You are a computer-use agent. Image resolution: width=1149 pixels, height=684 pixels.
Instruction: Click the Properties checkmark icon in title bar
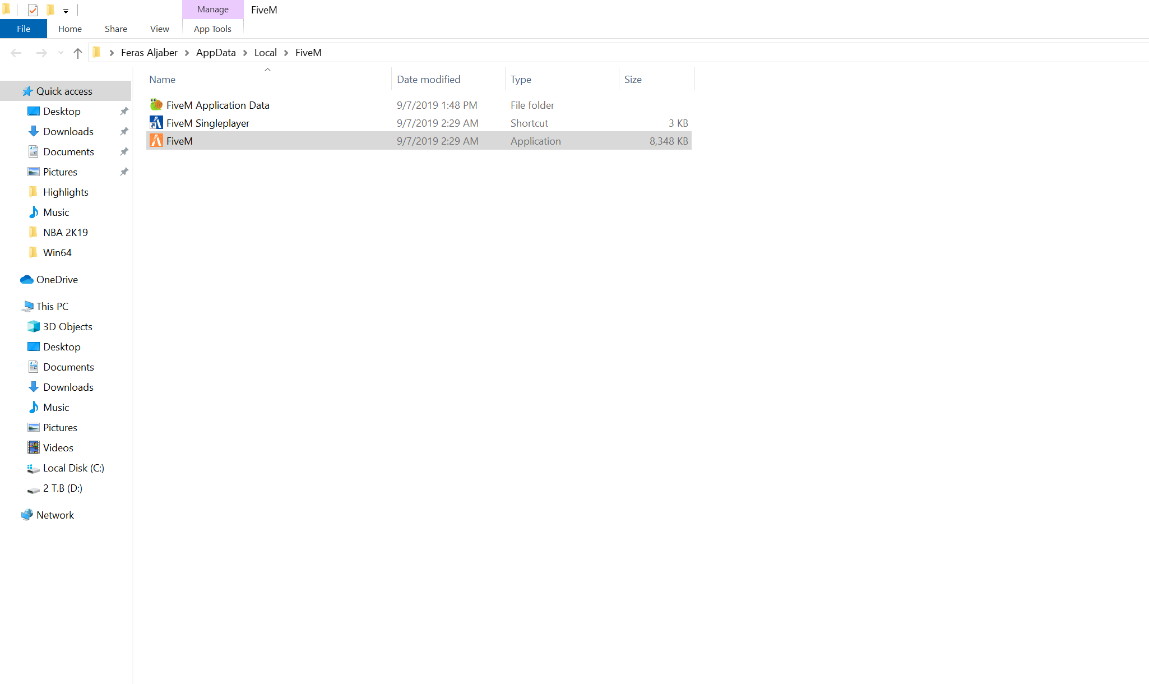tap(33, 10)
